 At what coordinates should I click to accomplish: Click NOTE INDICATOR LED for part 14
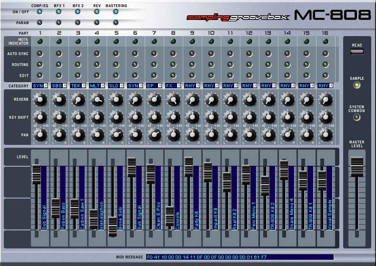[x=287, y=41]
